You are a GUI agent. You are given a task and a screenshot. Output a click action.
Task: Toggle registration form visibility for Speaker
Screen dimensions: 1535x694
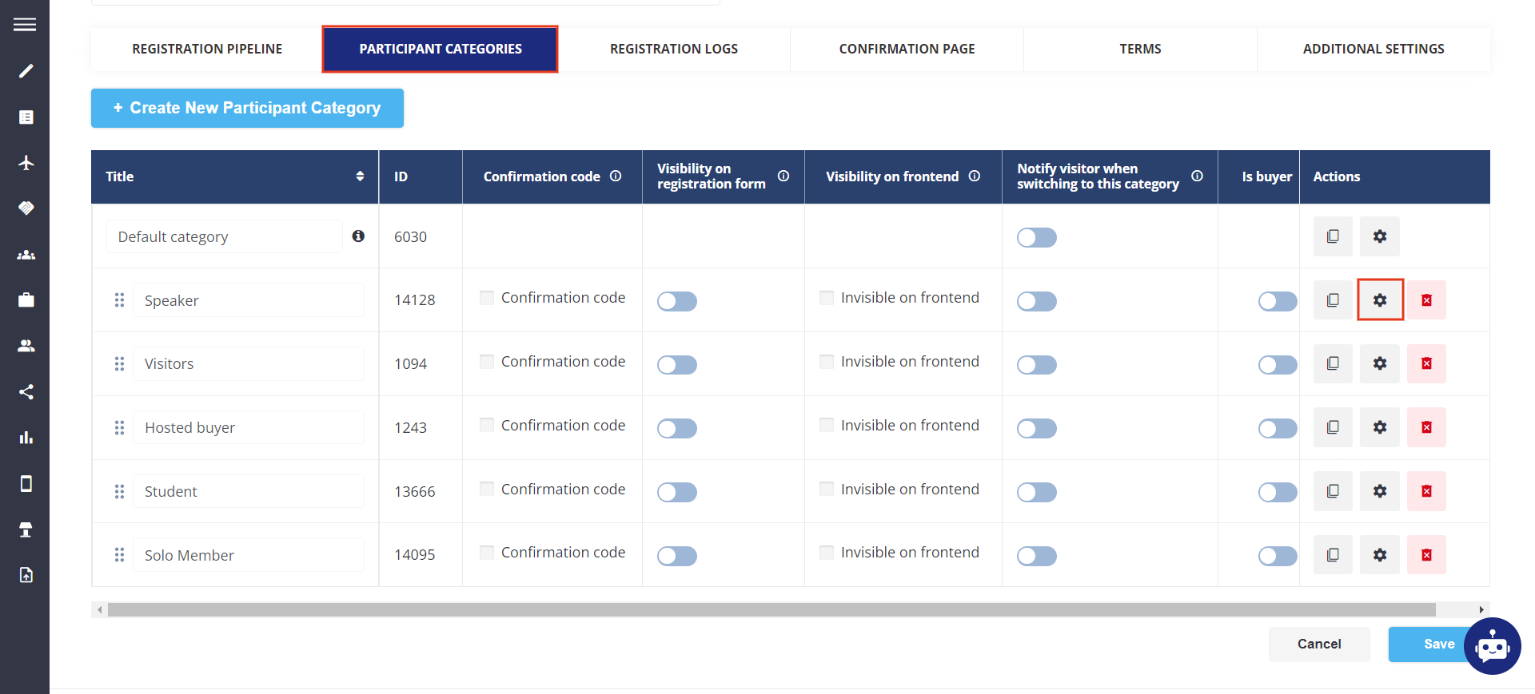677,301
